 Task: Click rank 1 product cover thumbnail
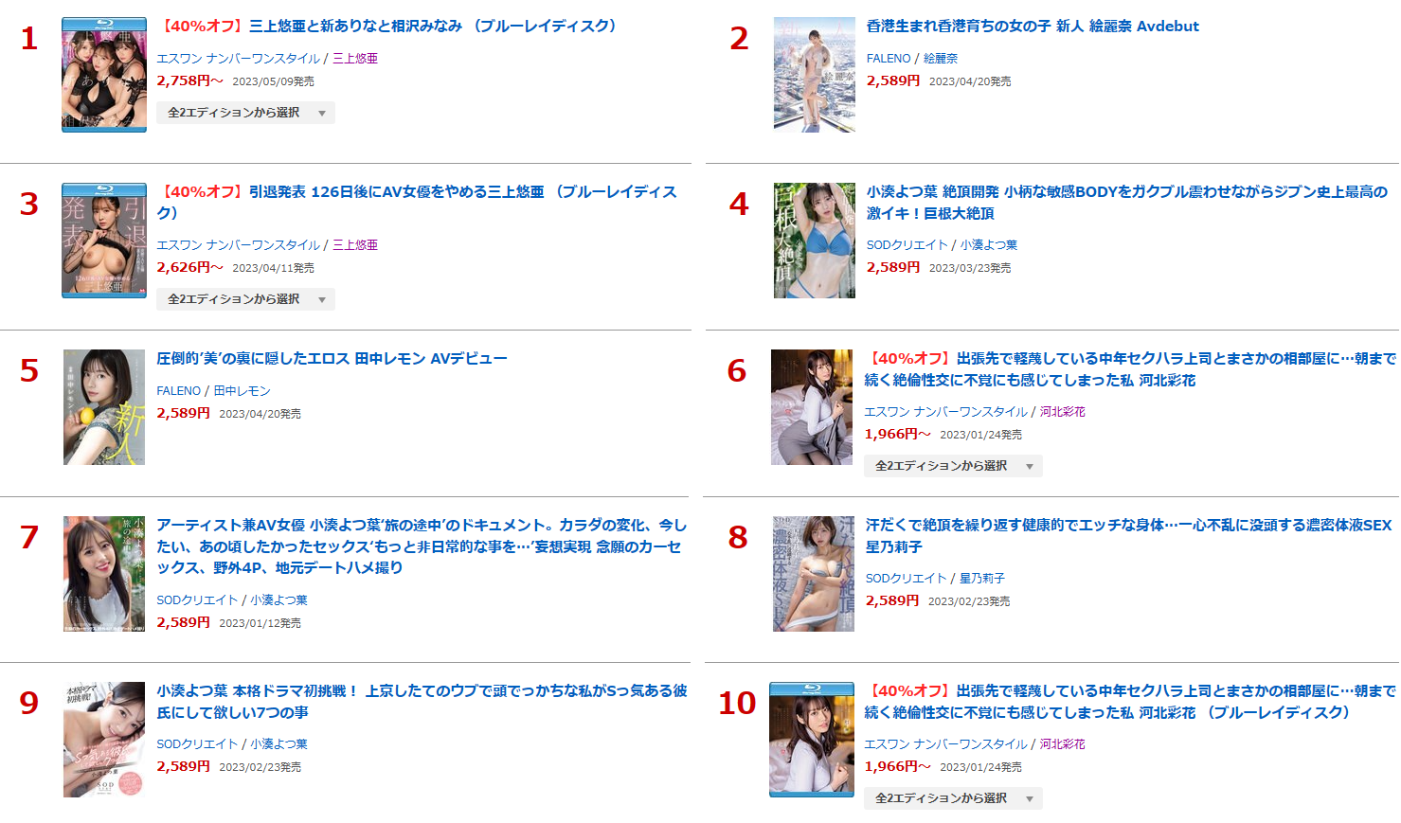point(104,75)
